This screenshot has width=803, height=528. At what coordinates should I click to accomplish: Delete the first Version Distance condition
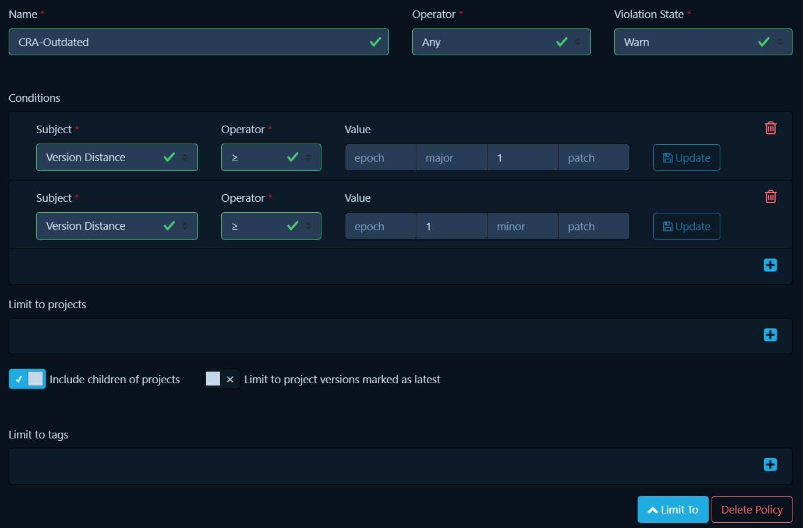pos(770,128)
